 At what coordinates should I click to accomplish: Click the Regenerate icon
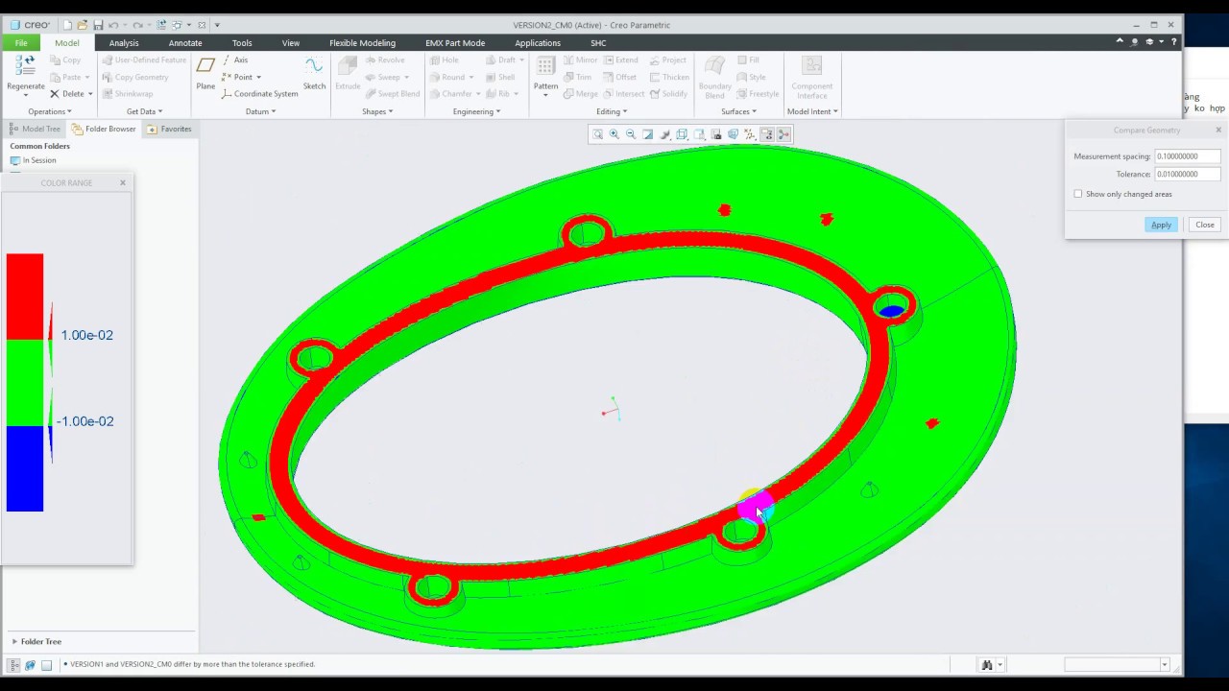[26, 66]
